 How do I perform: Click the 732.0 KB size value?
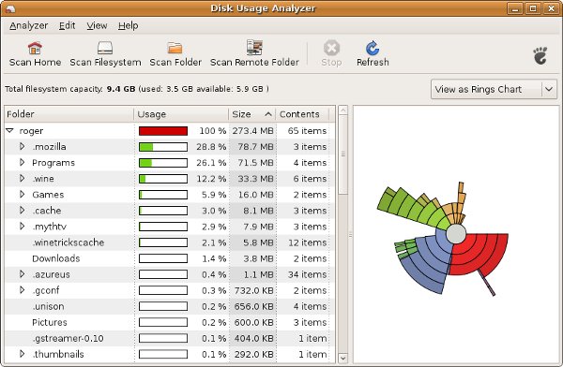pos(254,290)
